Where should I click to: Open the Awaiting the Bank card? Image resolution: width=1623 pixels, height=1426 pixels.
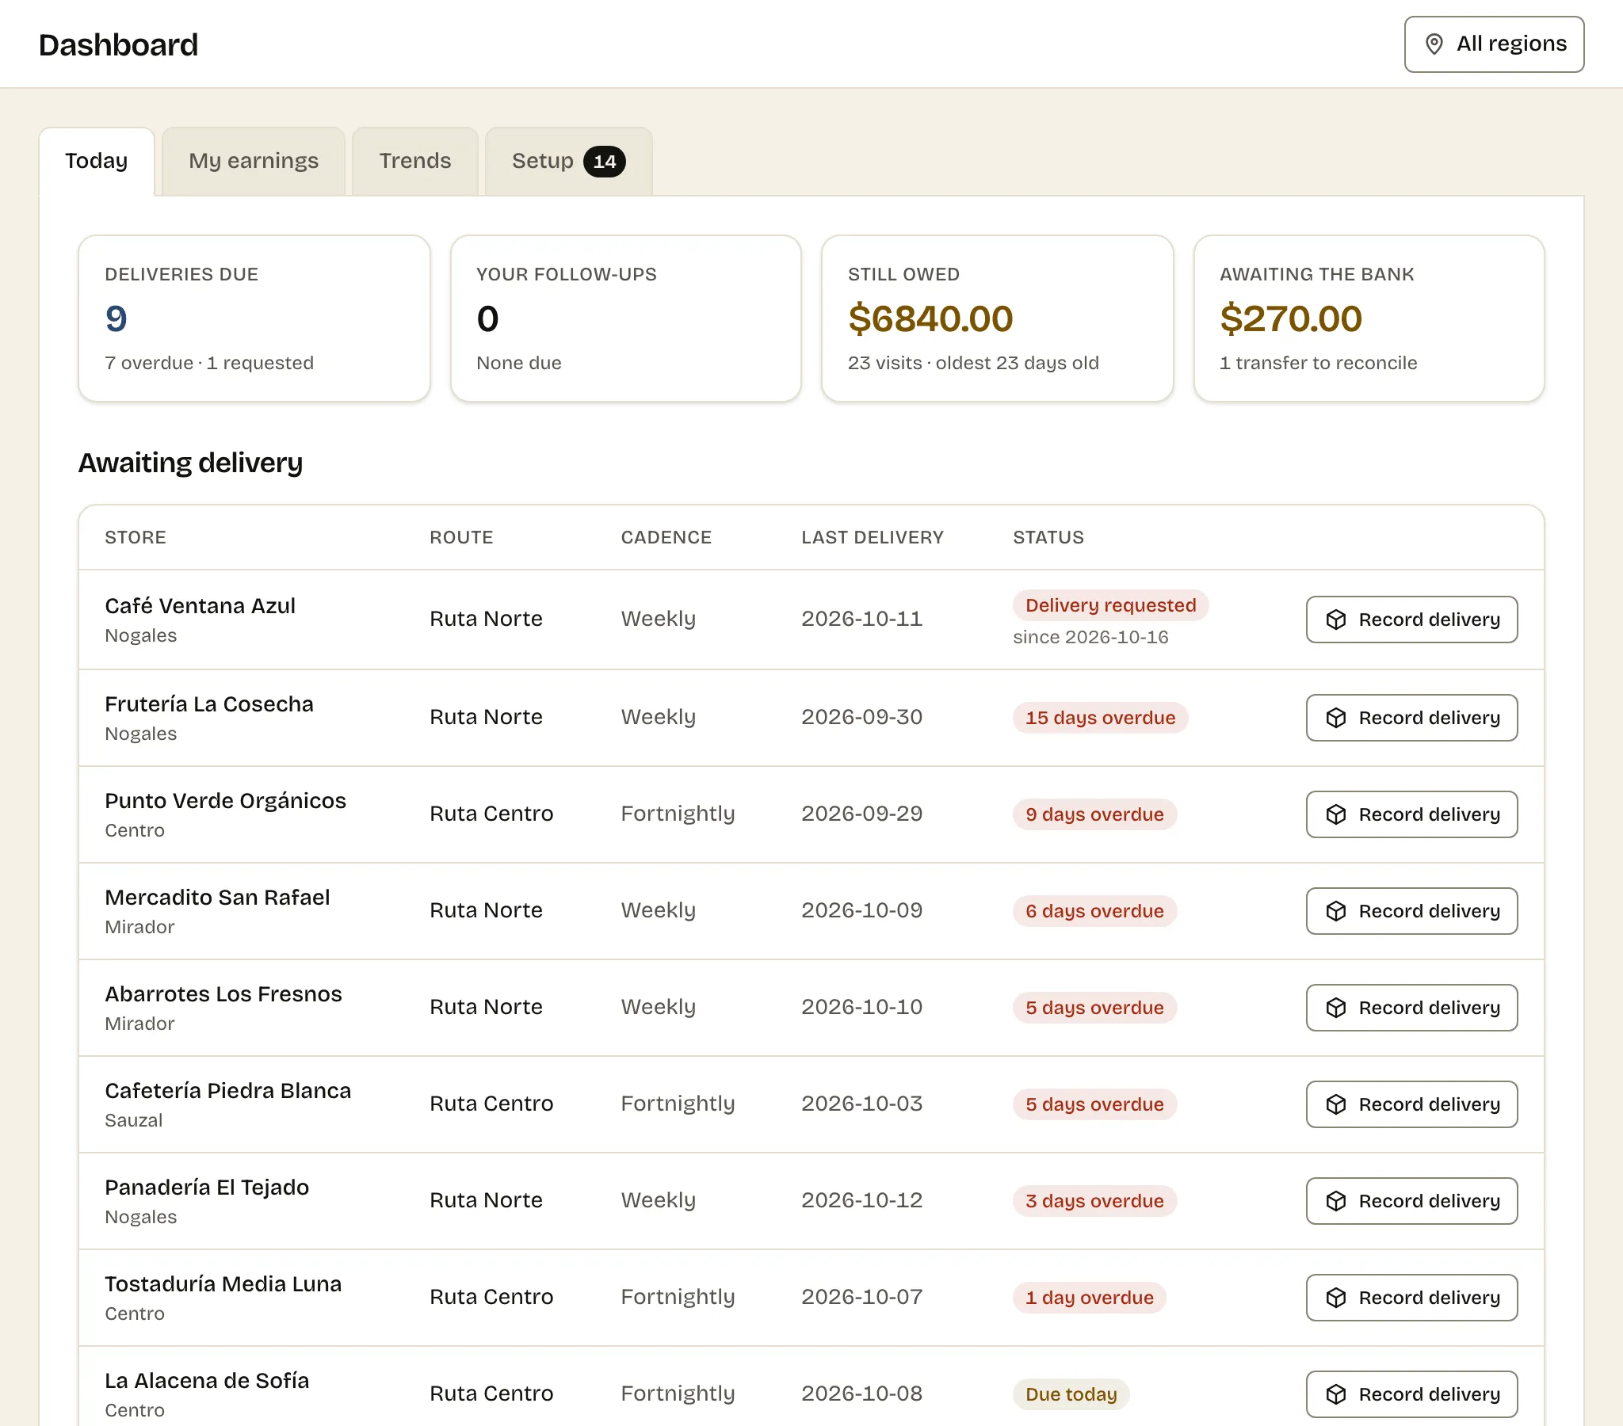(x=1369, y=318)
